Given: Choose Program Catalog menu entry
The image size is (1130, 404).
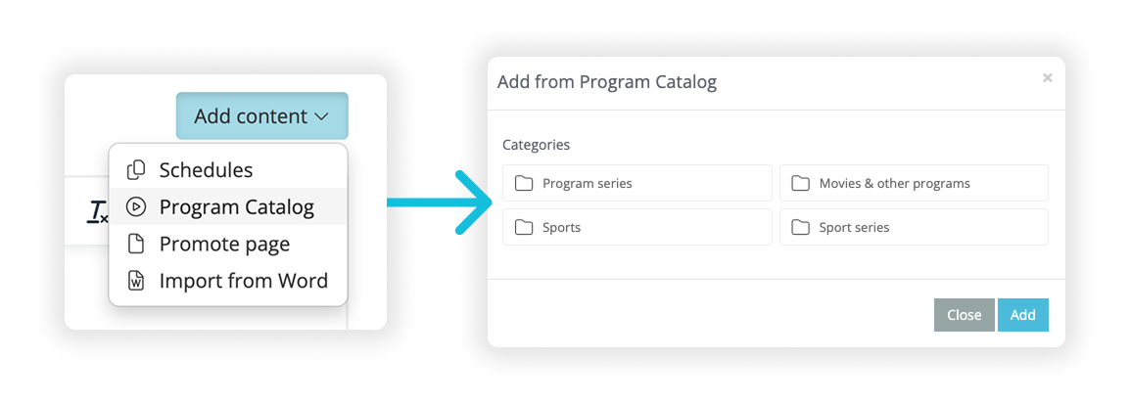Looking at the screenshot, I should click(236, 207).
